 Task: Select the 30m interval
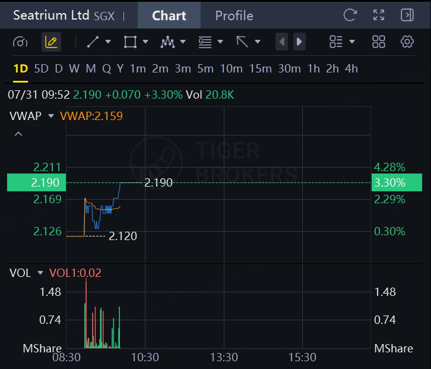pyautogui.click(x=289, y=69)
